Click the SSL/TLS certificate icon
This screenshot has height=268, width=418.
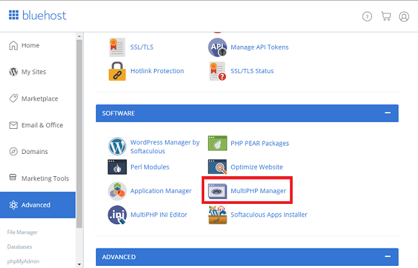117,47
